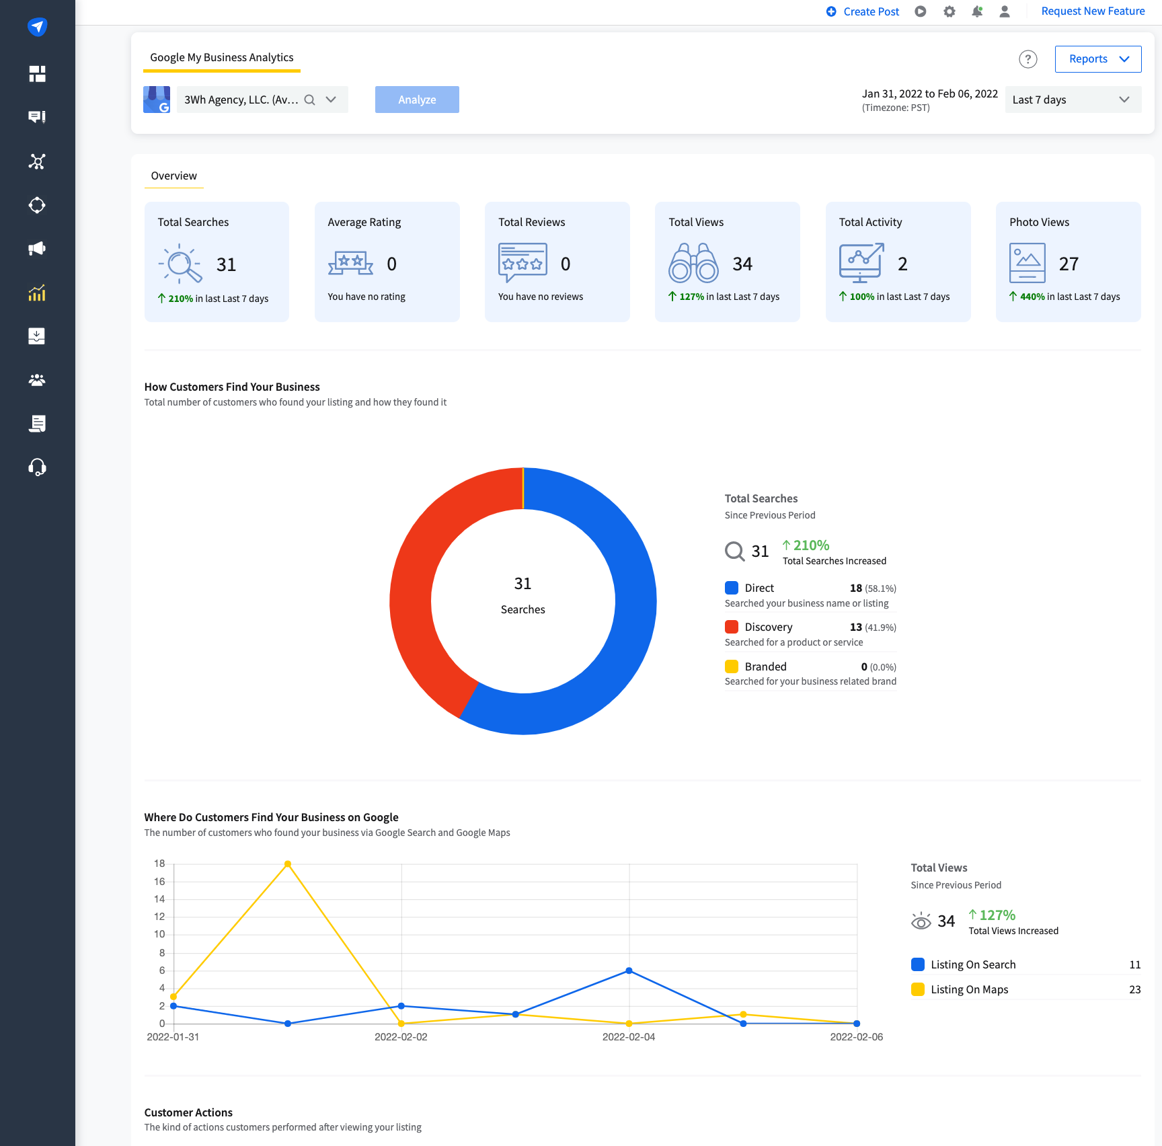1162x1146 pixels.
Task: Click 'You have no reviews' text
Action: click(541, 297)
